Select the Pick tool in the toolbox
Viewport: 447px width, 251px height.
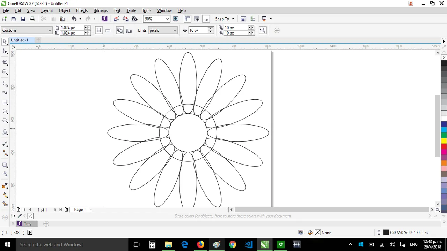pos(5,41)
